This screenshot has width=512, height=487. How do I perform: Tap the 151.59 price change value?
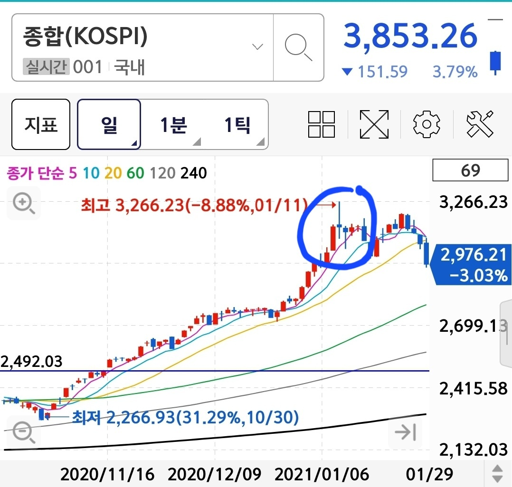[383, 72]
